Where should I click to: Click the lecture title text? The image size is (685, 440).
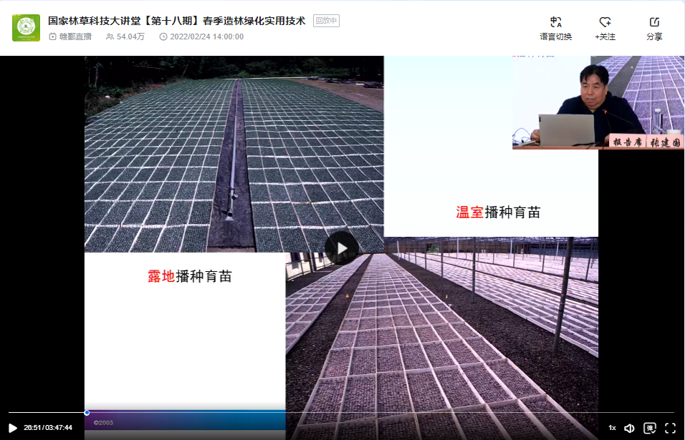[x=176, y=21]
